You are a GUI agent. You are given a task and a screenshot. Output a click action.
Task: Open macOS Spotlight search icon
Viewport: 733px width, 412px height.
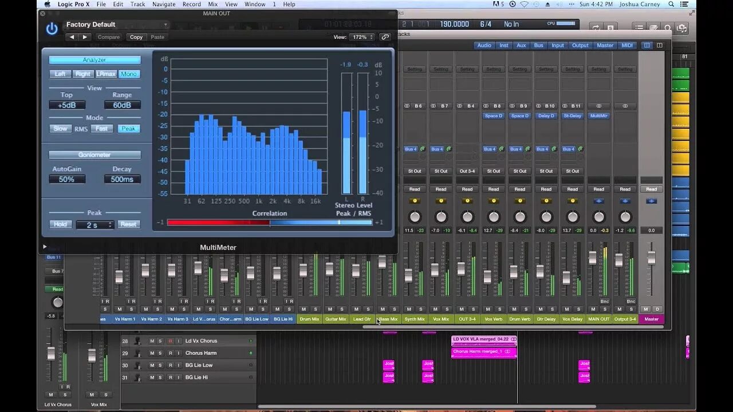[671, 4]
